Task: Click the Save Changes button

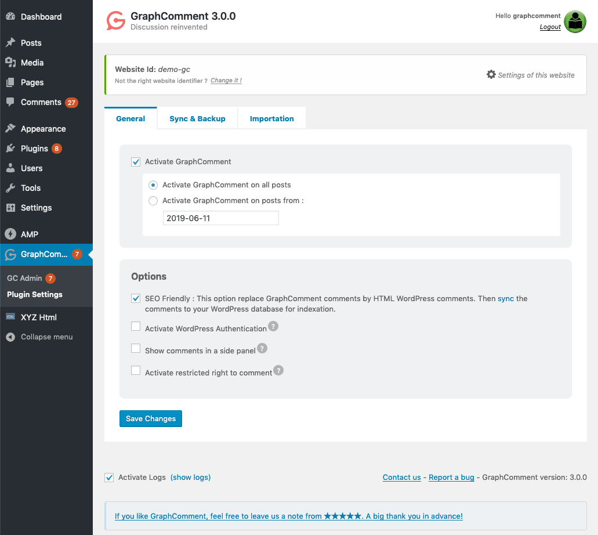Action: tap(151, 418)
